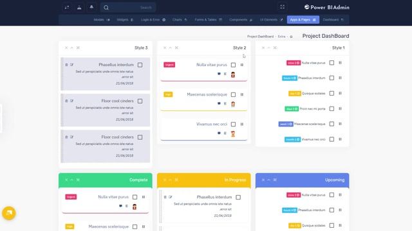Click the edit icon on Style 3 Phaselius interdum card
Image resolution: width=412 pixels, height=231 pixels.
71,65
